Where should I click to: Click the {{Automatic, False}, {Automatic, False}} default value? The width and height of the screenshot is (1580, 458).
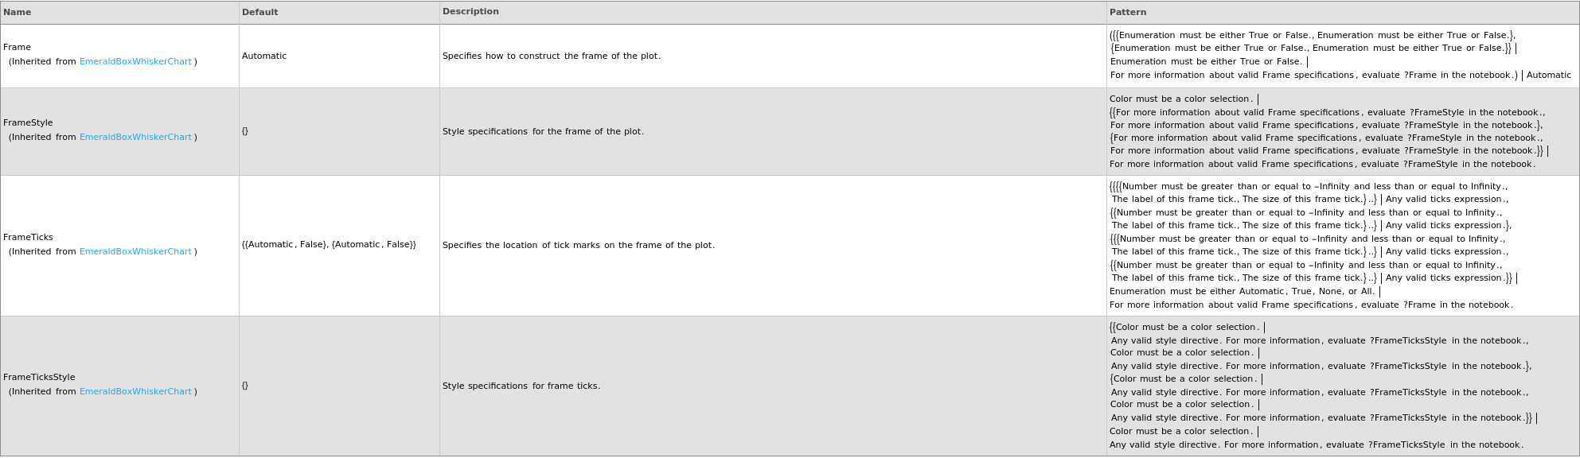(329, 245)
